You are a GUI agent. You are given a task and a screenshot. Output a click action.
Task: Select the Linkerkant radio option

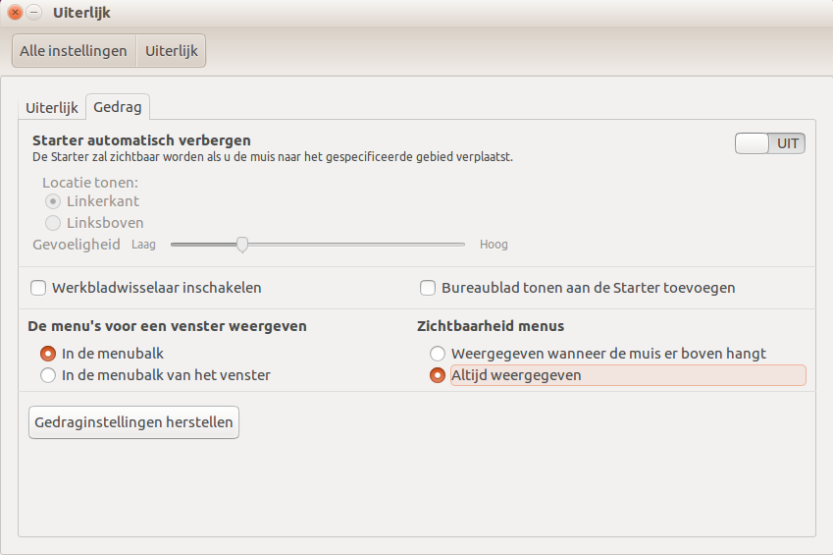tap(53, 201)
